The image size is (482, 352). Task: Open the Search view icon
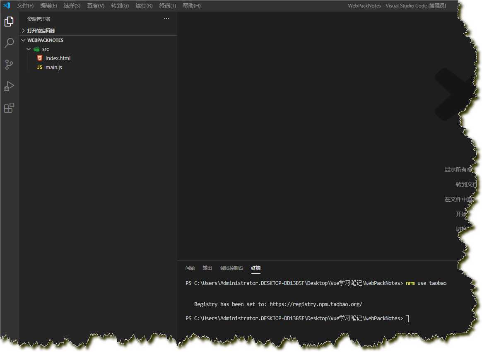(9, 43)
